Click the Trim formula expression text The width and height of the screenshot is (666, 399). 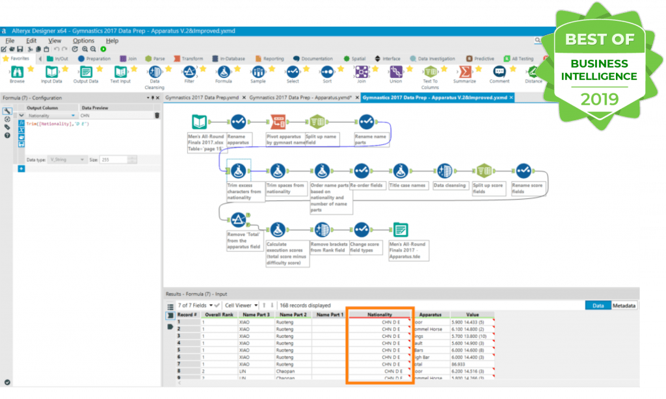click(58, 124)
